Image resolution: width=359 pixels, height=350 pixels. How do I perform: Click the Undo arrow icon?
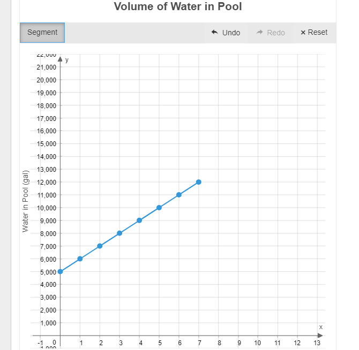click(x=214, y=32)
